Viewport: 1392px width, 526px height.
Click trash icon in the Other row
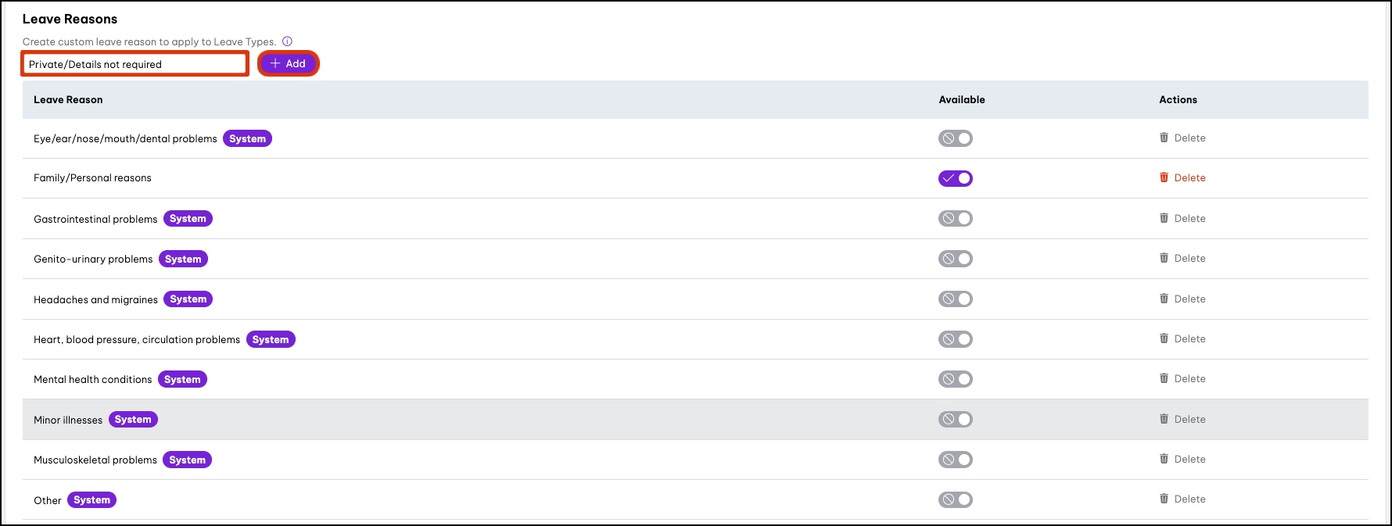click(1164, 499)
